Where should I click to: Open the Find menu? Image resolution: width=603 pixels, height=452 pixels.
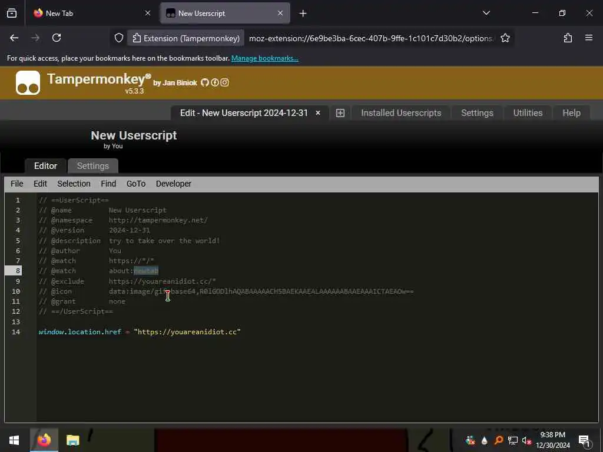pos(108,184)
